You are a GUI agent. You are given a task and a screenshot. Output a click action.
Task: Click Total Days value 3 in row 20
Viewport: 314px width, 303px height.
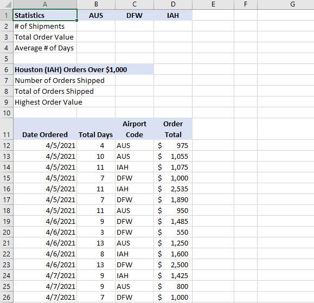[x=96, y=232]
